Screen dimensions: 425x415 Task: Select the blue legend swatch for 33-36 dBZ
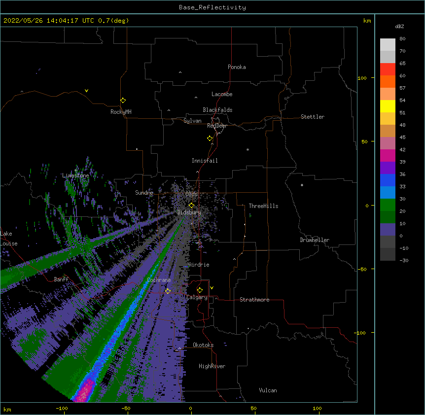[388, 180]
